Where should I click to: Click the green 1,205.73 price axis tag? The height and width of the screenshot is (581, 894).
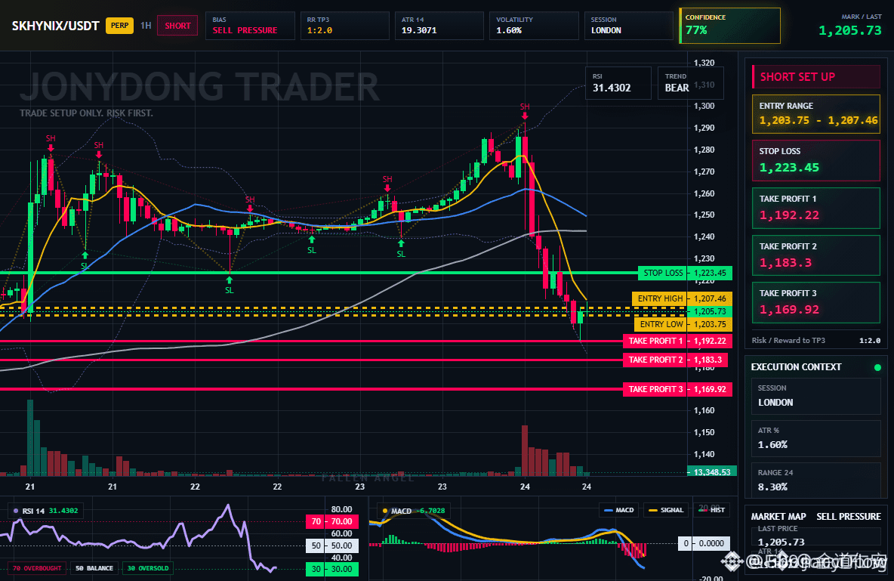pyautogui.click(x=709, y=311)
